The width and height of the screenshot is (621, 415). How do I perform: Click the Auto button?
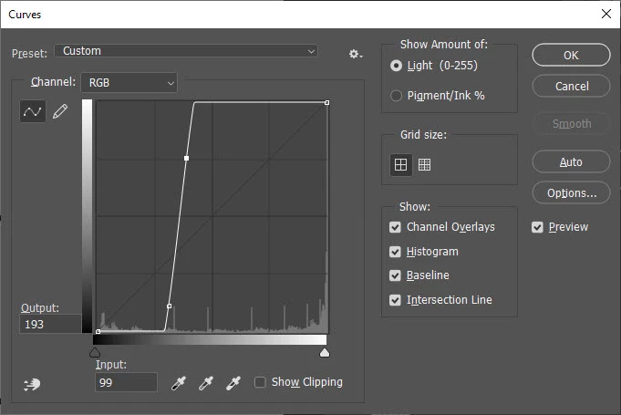pyautogui.click(x=571, y=161)
